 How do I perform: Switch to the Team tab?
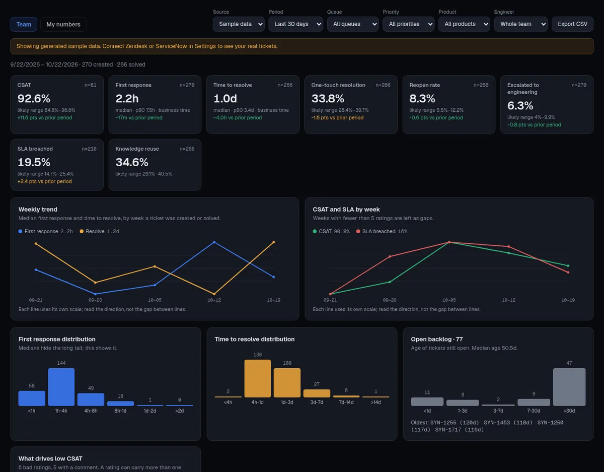pyautogui.click(x=24, y=24)
